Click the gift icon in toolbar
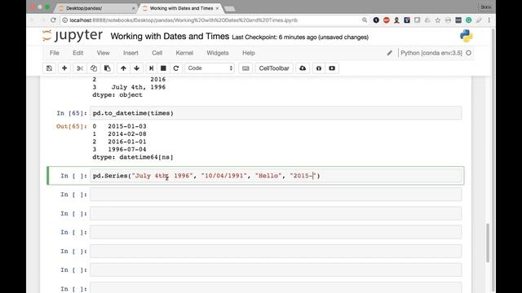This screenshot has height=293, width=522. pyautogui.click(x=319, y=68)
